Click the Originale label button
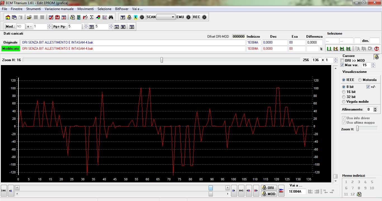 [11, 42]
